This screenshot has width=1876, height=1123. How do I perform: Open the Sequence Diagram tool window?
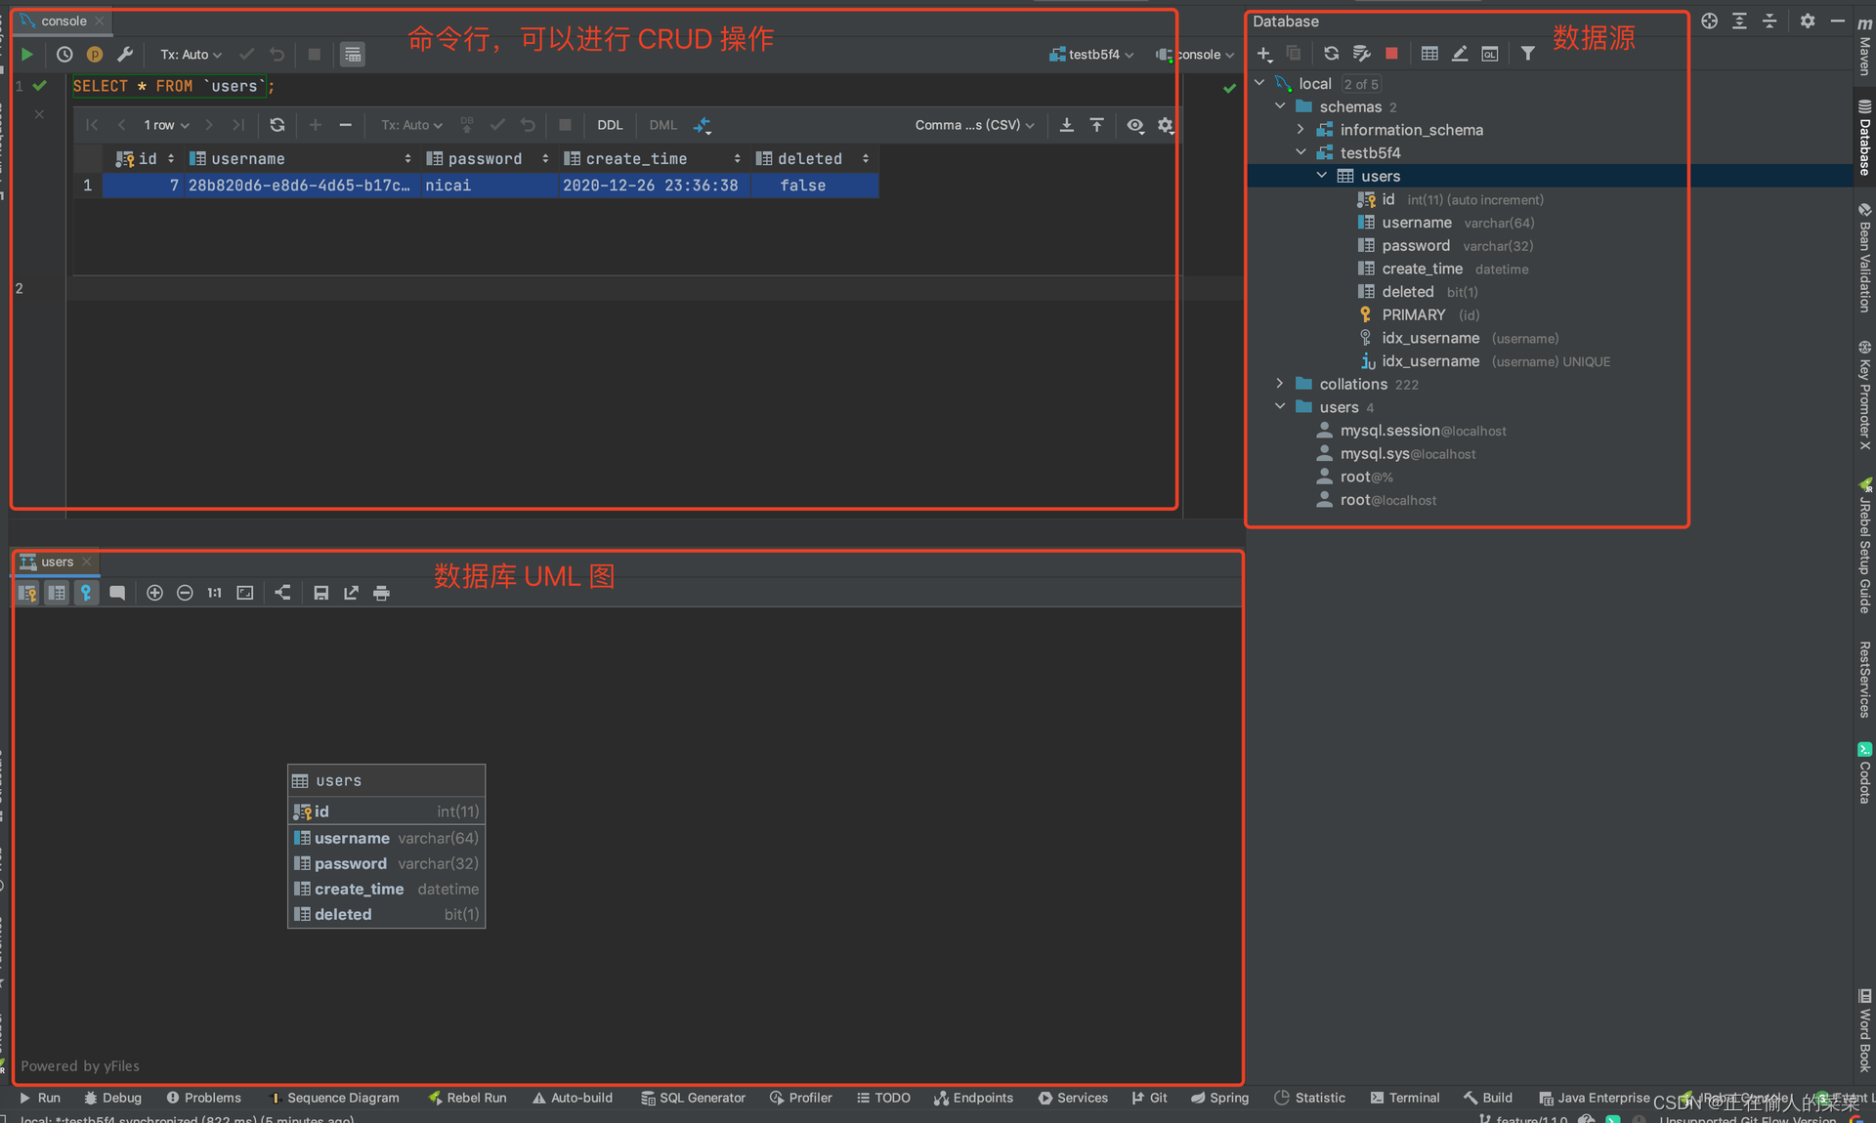(x=334, y=1098)
